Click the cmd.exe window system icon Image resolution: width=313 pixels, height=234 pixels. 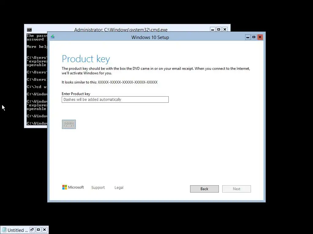coord(29,30)
